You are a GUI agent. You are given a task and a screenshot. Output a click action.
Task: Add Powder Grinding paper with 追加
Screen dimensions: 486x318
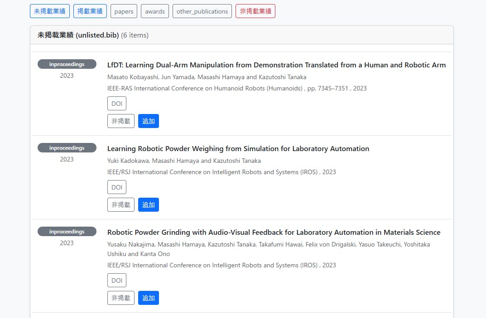pyautogui.click(x=149, y=298)
